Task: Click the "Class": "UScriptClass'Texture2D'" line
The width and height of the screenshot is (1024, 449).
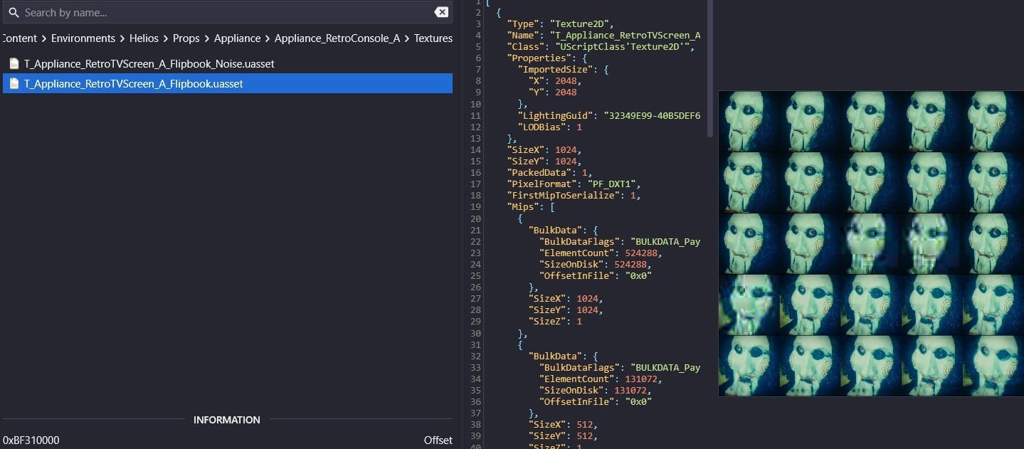Action: coord(600,46)
